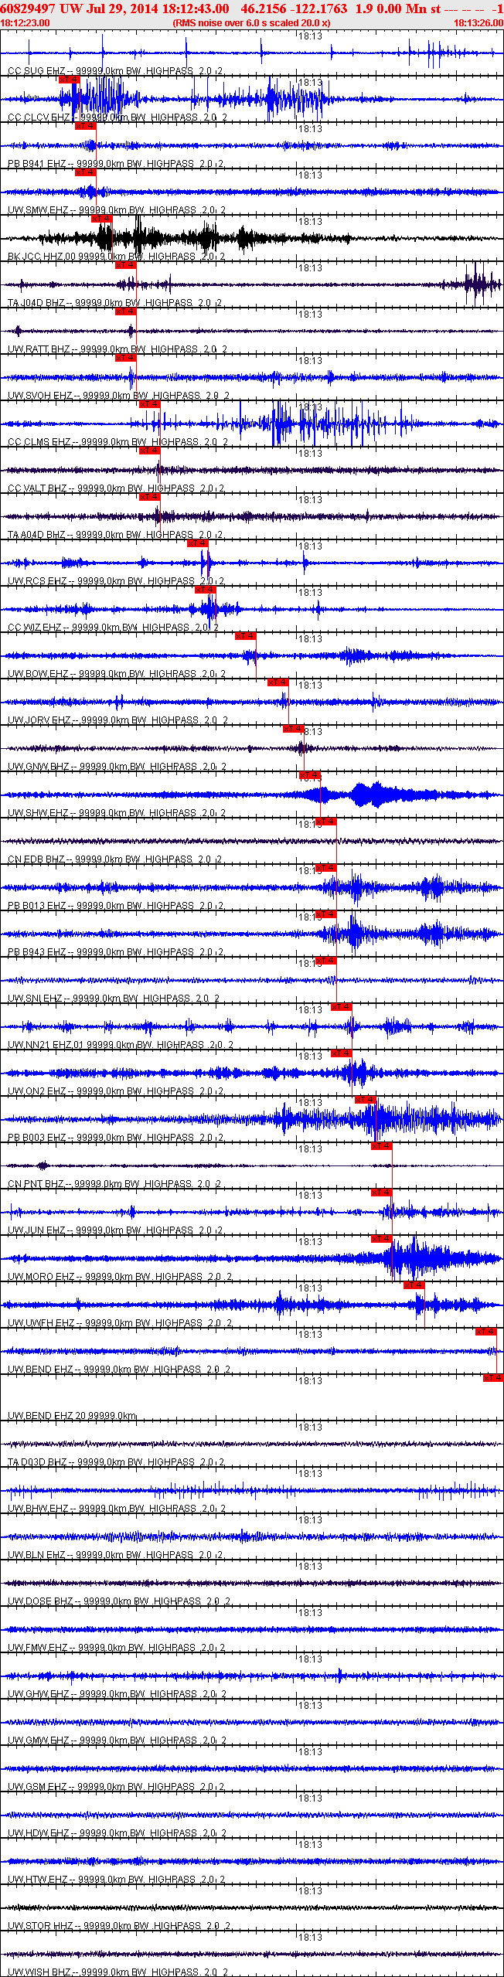Select the pick marker on CN.PNT trace
The image size is (504, 1977).
pyautogui.click(x=382, y=1146)
